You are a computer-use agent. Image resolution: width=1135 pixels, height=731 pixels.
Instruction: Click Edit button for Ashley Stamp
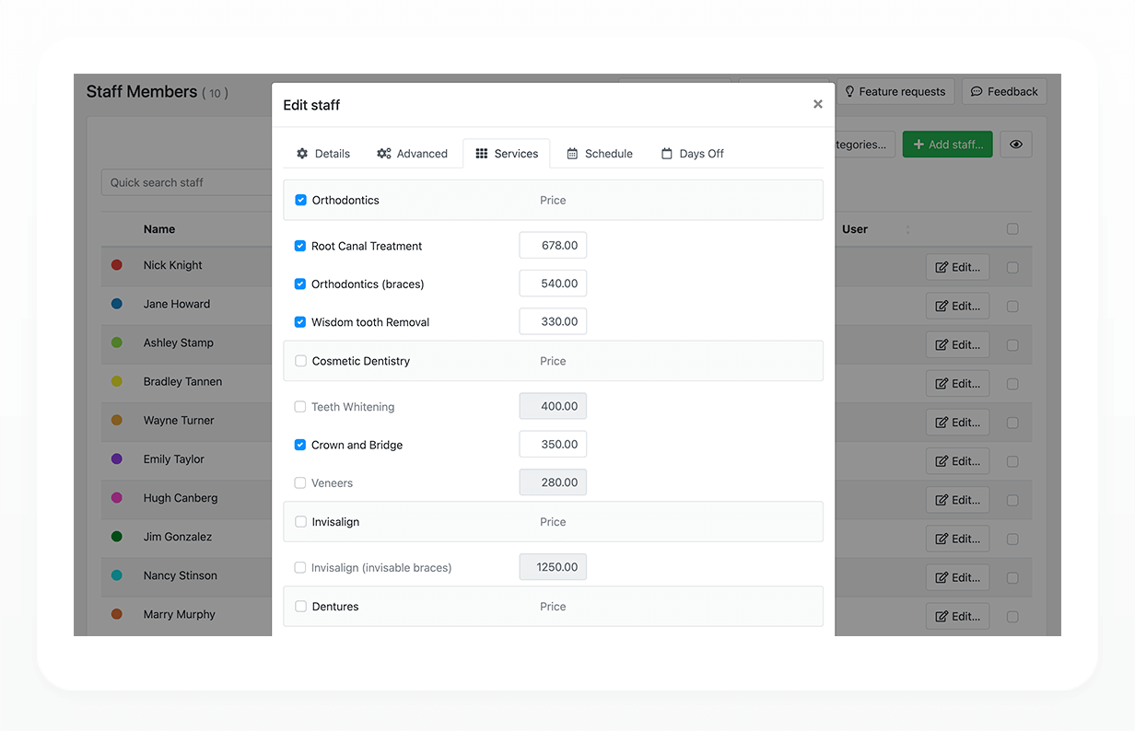[957, 344]
